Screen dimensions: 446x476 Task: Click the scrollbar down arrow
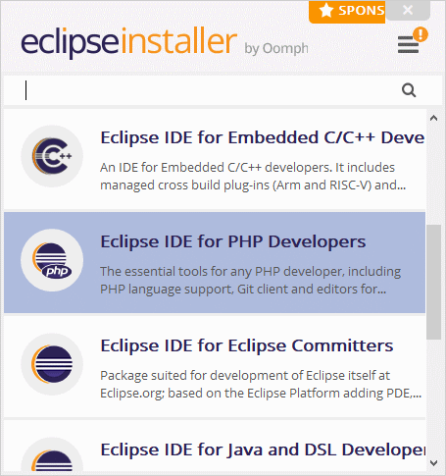tap(433, 463)
